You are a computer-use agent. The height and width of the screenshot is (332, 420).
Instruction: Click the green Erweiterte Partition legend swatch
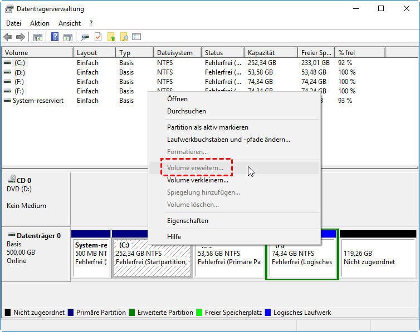(x=132, y=312)
